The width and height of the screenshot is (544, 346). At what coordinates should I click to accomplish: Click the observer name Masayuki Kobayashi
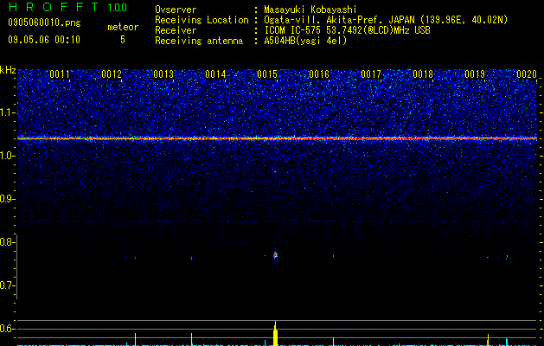(x=310, y=10)
